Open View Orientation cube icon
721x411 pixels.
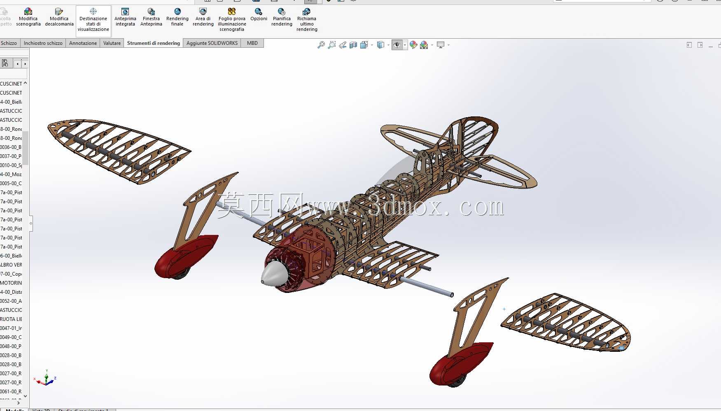coord(364,45)
